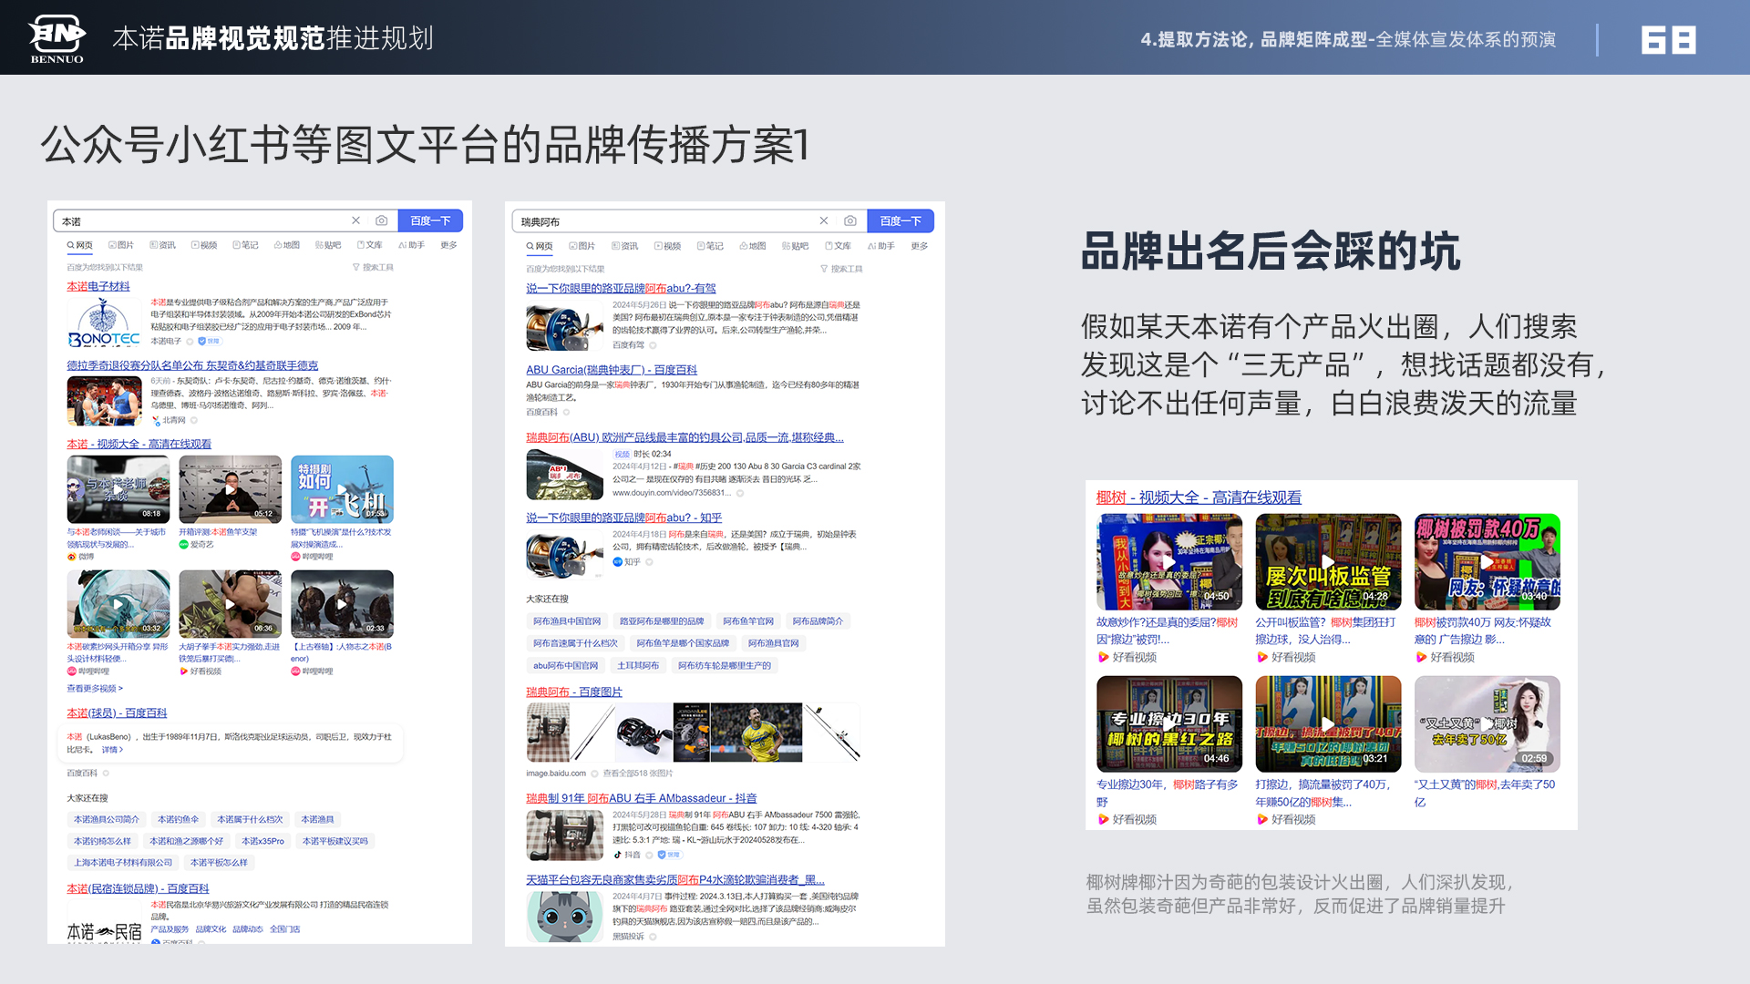Select 地图 tab in 本诺 results
This screenshot has height=984, width=1750.
pyautogui.click(x=287, y=245)
